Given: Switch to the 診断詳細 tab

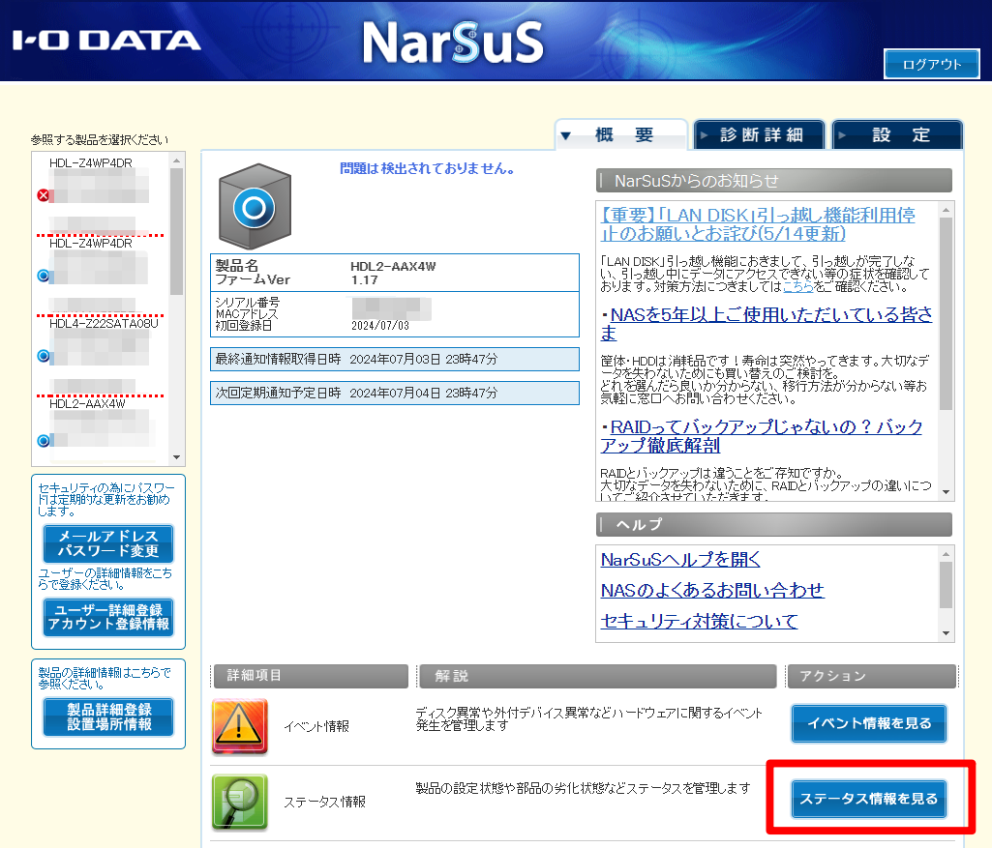Looking at the screenshot, I should (760, 135).
